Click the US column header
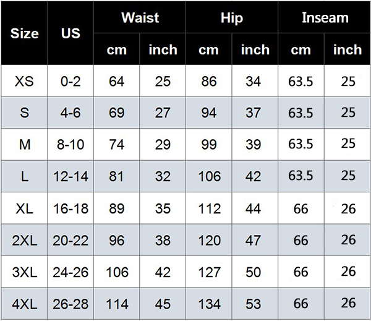Image resolution: width=371 pixels, height=321 pixels. click(70, 33)
